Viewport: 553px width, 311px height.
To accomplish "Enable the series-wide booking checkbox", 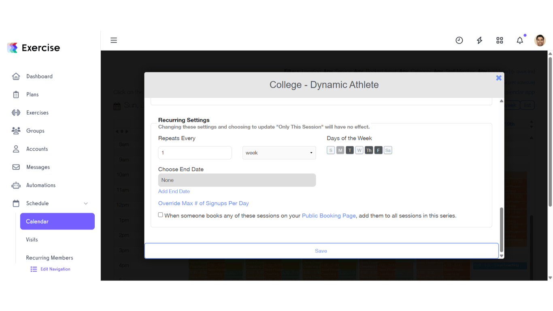I will click(160, 214).
